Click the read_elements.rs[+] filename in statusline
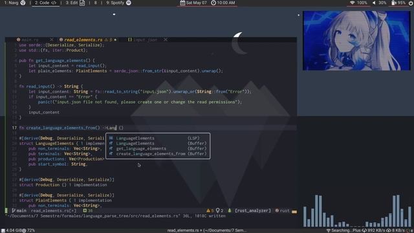Image resolution: width=414 pixels, height=233 pixels. tap(54, 210)
